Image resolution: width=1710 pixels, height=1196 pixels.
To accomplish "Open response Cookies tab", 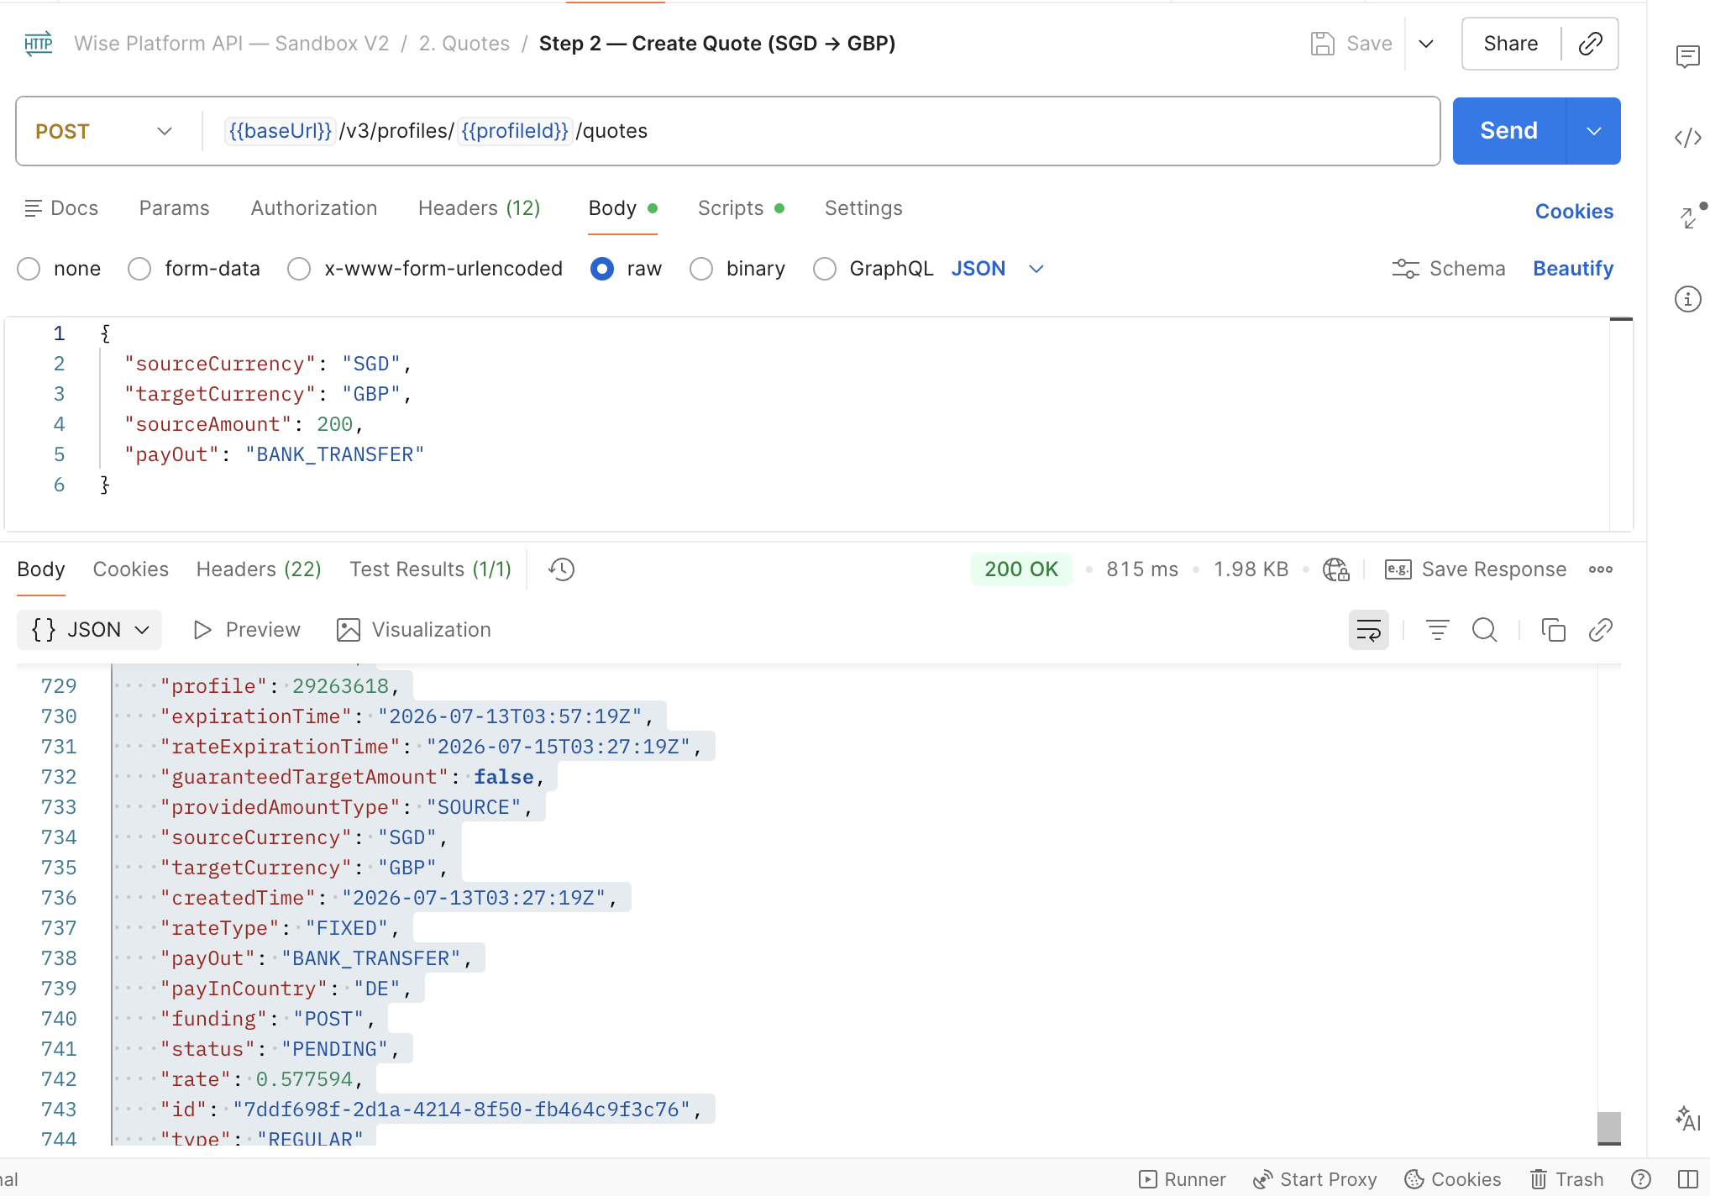I will pos(131,569).
